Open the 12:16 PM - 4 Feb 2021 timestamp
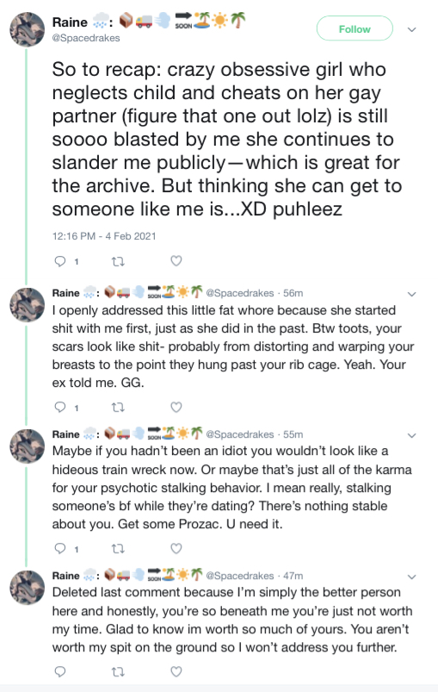The width and height of the screenshot is (438, 692). tap(104, 236)
